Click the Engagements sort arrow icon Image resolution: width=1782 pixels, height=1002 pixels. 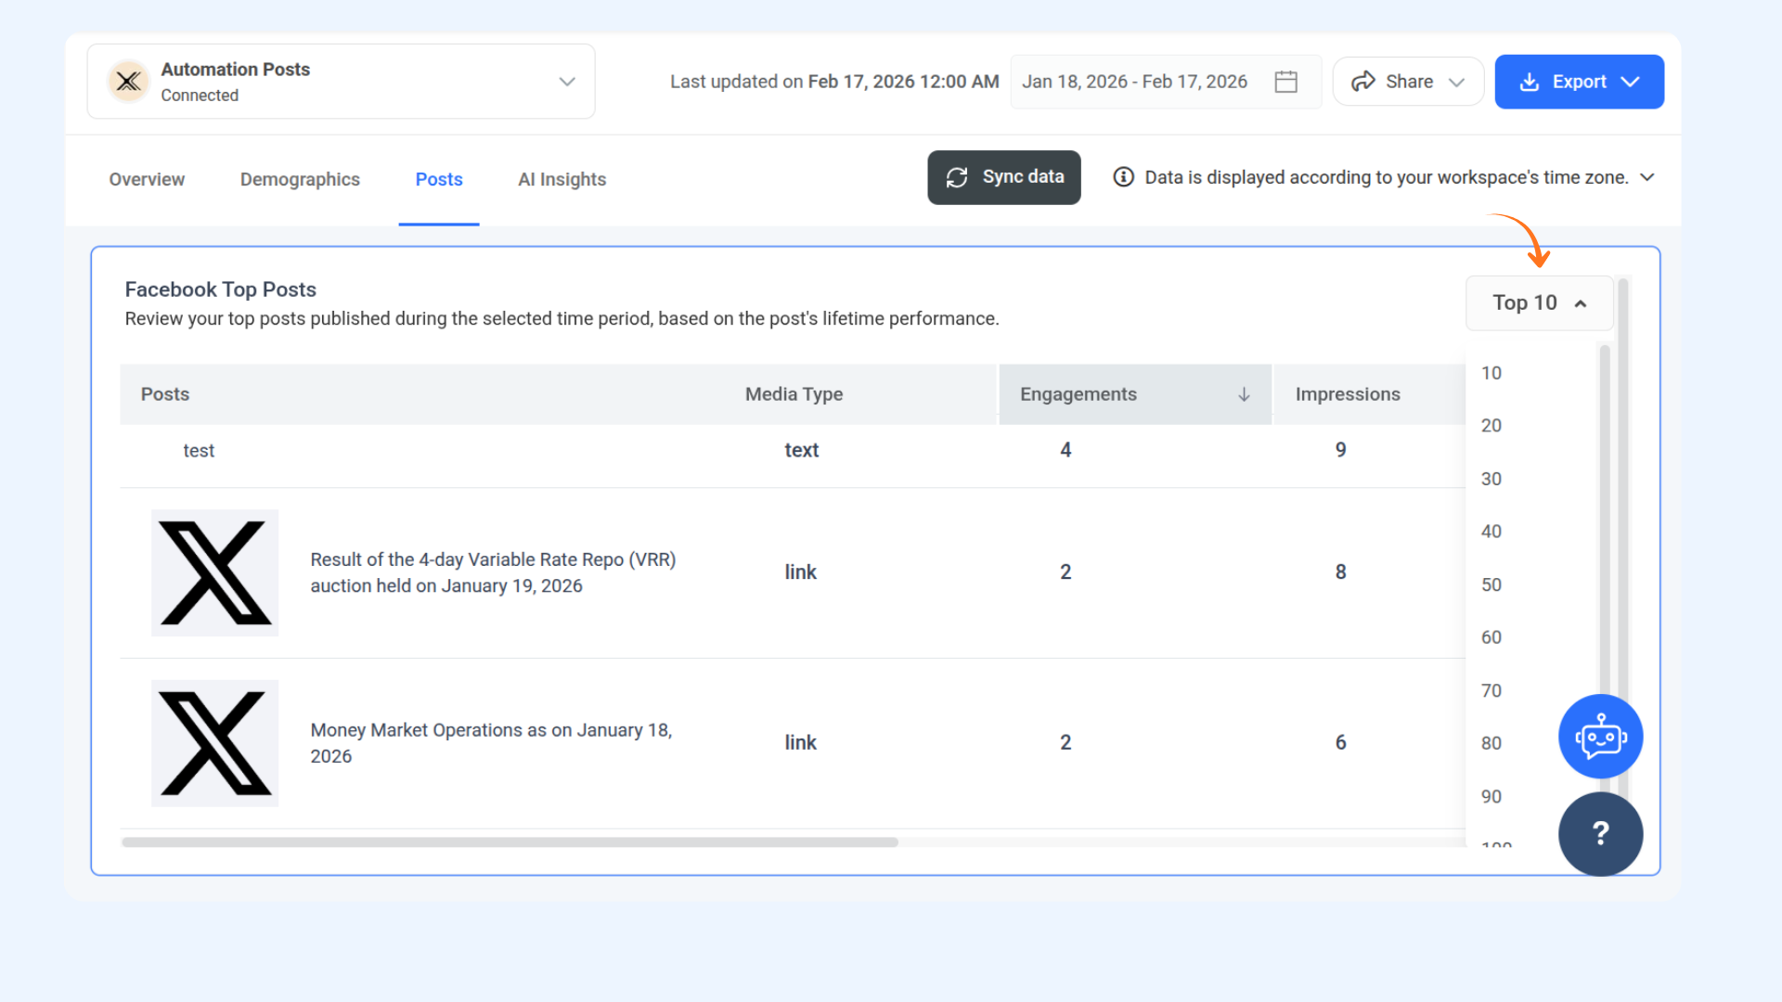pyautogui.click(x=1244, y=394)
